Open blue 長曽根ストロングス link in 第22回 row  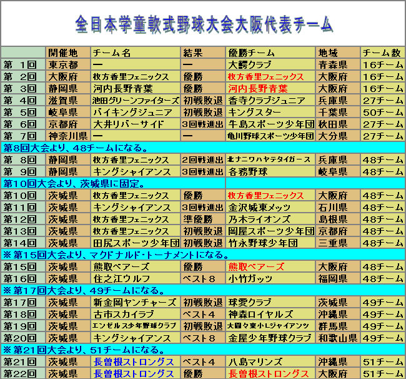click(x=134, y=373)
